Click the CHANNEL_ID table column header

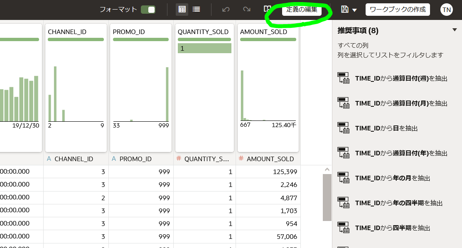click(x=76, y=159)
